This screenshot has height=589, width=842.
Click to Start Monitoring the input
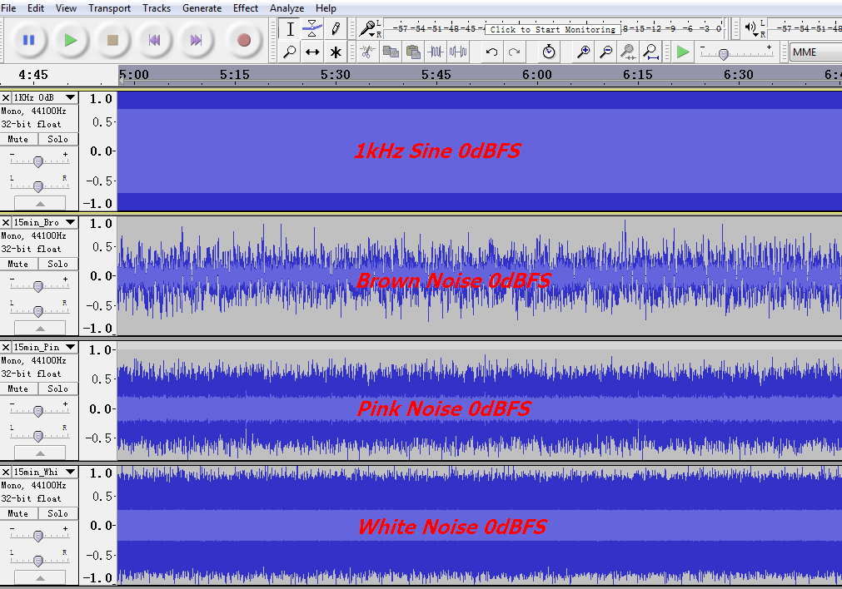pyautogui.click(x=552, y=29)
